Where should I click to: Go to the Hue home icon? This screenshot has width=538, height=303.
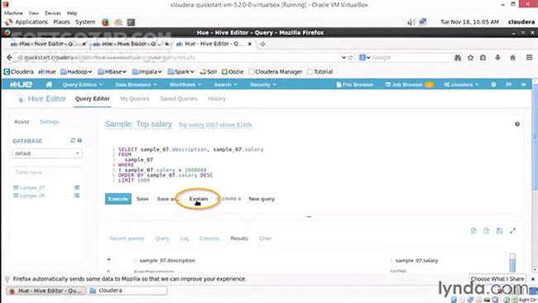[x=49, y=84]
